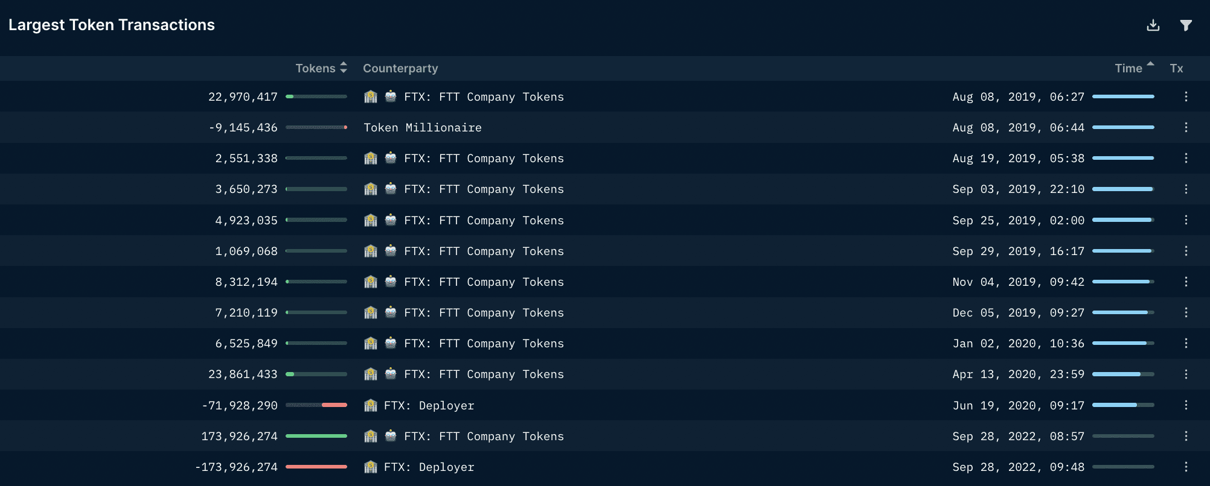
Task: Click the Tx column header
Action: pos(1176,68)
